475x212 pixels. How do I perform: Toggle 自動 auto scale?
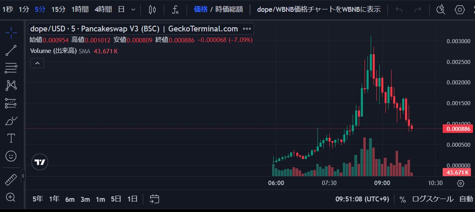coord(466,199)
